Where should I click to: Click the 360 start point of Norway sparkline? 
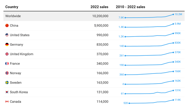pyautogui.click(x=125, y=75)
